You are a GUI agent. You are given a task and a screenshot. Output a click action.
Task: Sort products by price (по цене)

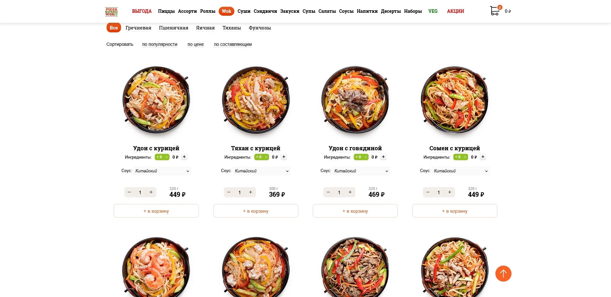click(196, 44)
